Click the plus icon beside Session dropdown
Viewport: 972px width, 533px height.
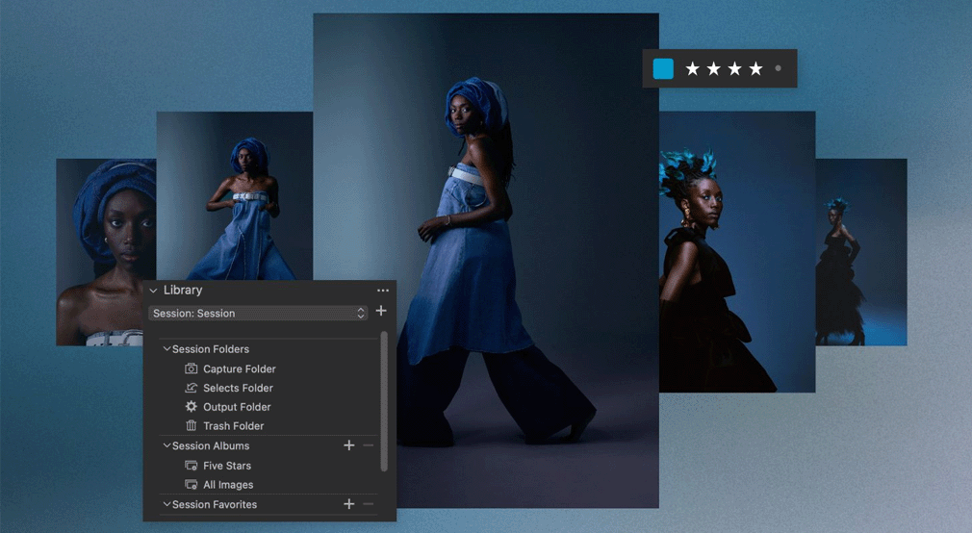(381, 312)
